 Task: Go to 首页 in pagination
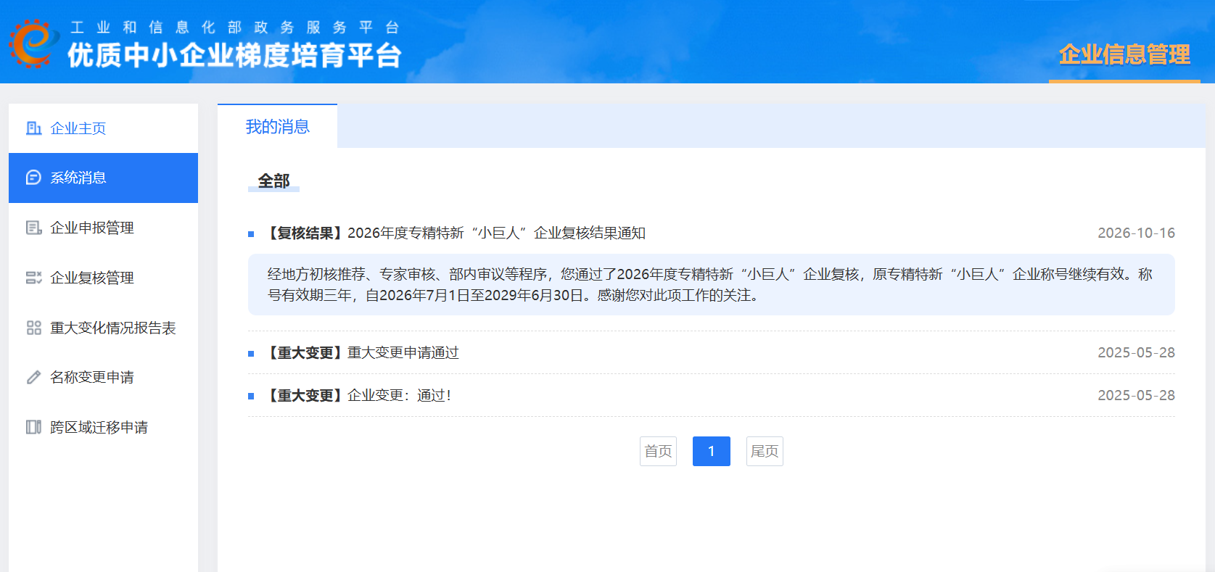click(x=658, y=451)
